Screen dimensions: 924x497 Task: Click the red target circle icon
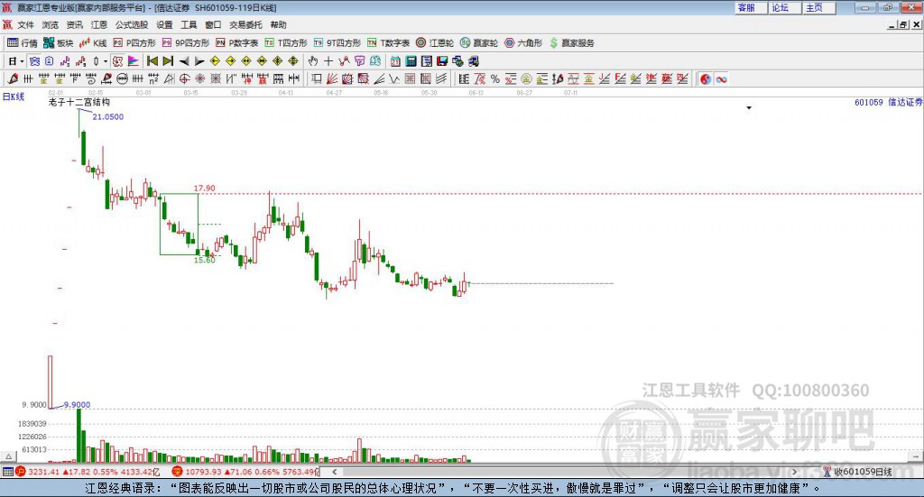click(x=184, y=78)
